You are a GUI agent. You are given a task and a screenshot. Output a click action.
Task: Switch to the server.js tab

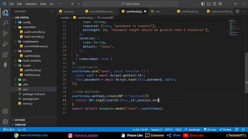click(68, 11)
